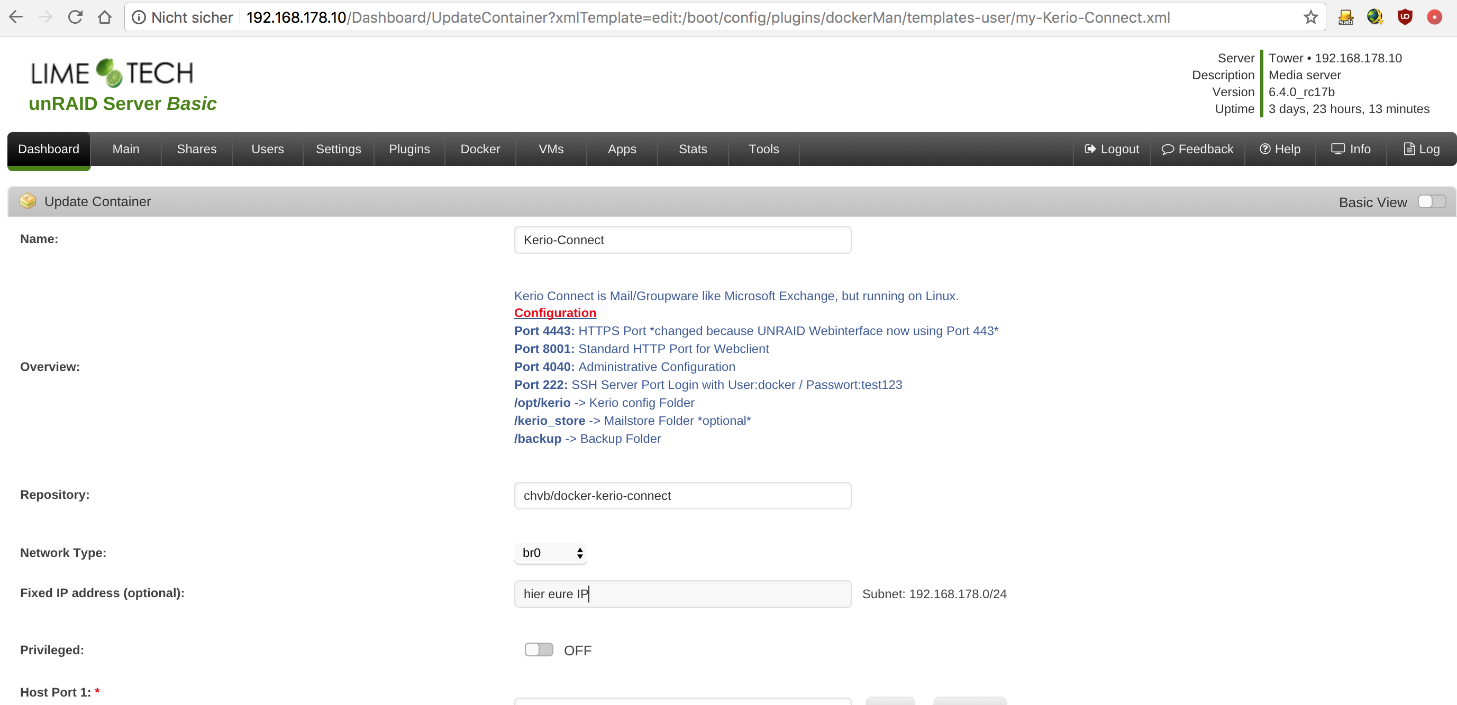
Task: Open the Feedback dialog
Action: coord(1197,149)
